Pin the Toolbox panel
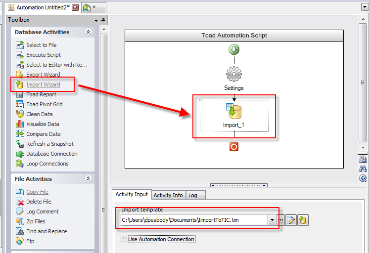 [x=103, y=20]
